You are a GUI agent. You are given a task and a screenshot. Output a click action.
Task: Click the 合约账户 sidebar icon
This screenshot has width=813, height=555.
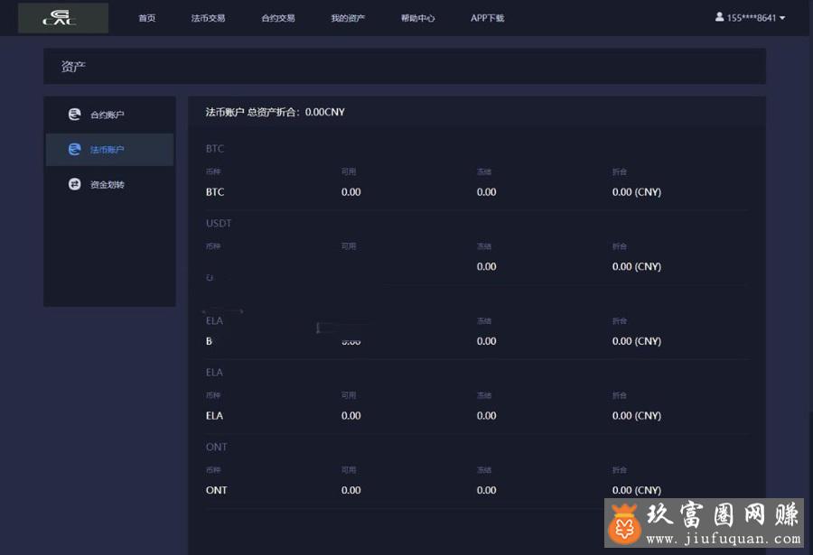[x=75, y=114]
